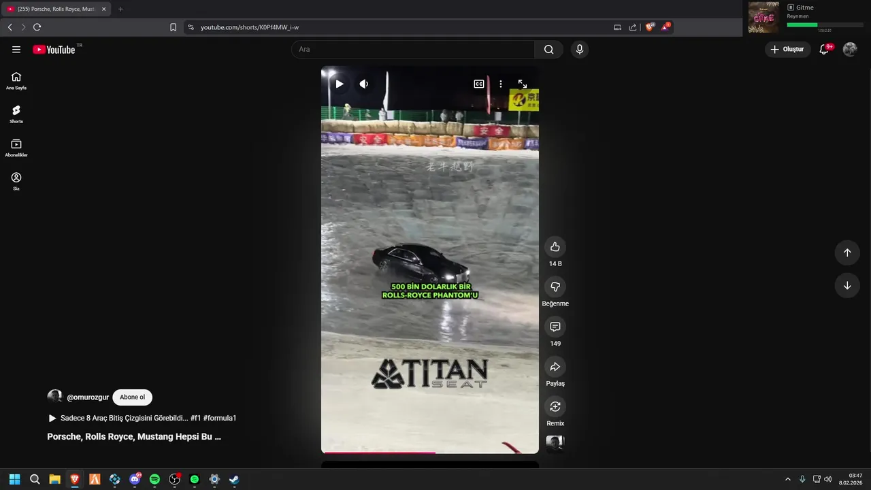Click the install app icon in address bar

(x=617, y=27)
